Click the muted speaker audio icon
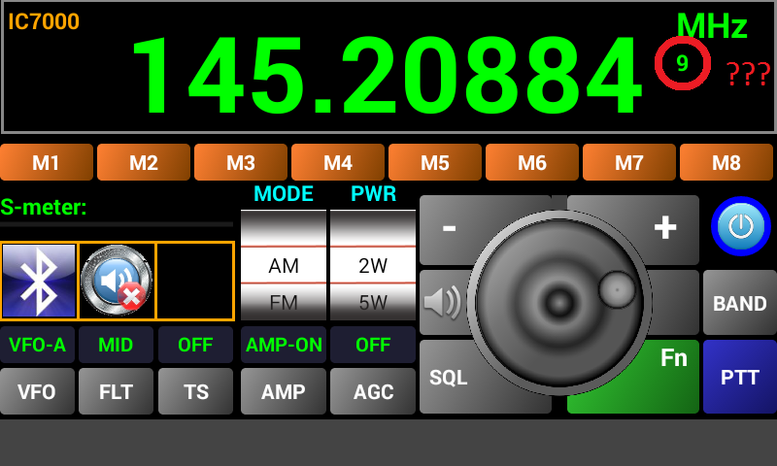The width and height of the screenshot is (777, 466). tap(117, 281)
